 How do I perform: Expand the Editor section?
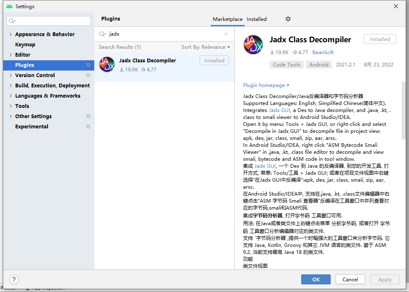click(11, 55)
